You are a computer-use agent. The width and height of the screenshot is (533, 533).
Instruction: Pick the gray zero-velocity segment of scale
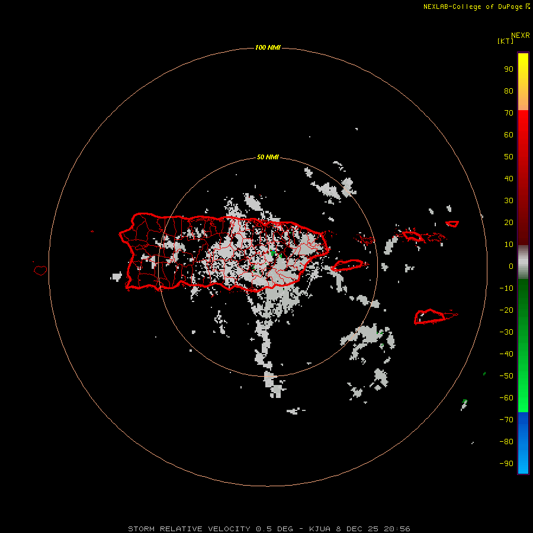pos(523,262)
